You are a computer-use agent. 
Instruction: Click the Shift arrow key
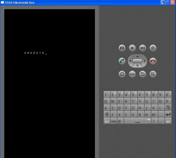[107, 114]
